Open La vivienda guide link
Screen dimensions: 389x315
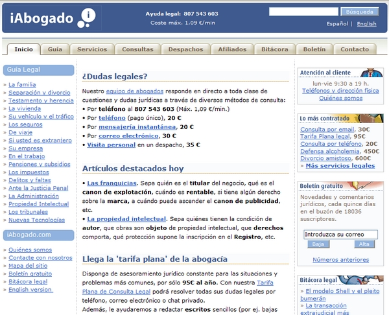coord(25,109)
